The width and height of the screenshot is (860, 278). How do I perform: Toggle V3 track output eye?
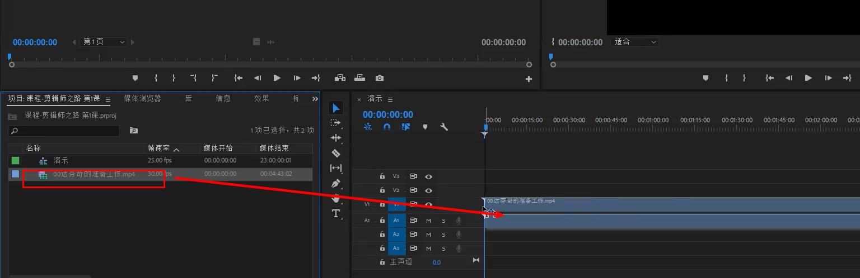tap(428, 176)
